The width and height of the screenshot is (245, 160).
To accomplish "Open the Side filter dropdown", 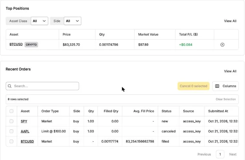I will coord(72,21).
